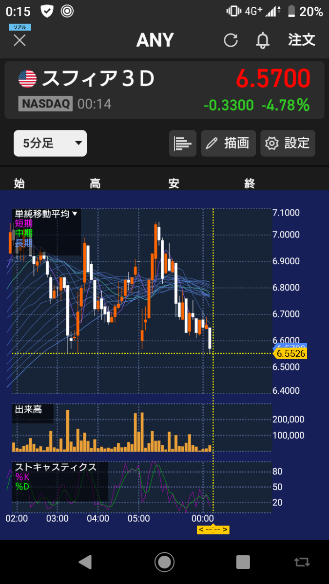Viewport: 329px width, 584px height.
Task: Tap the 6.5526 yellow price label
Action: (290, 354)
